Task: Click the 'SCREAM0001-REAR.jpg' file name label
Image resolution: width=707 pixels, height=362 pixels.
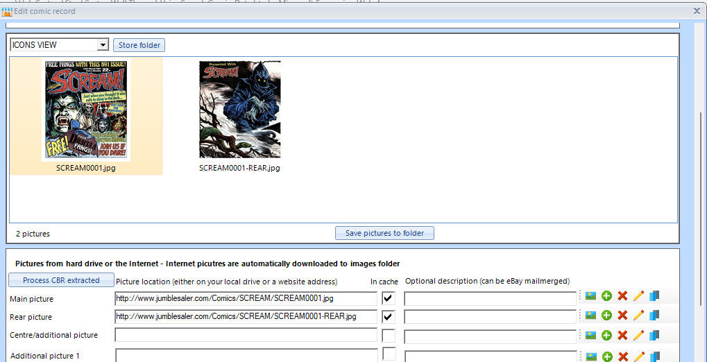Action: [239, 168]
